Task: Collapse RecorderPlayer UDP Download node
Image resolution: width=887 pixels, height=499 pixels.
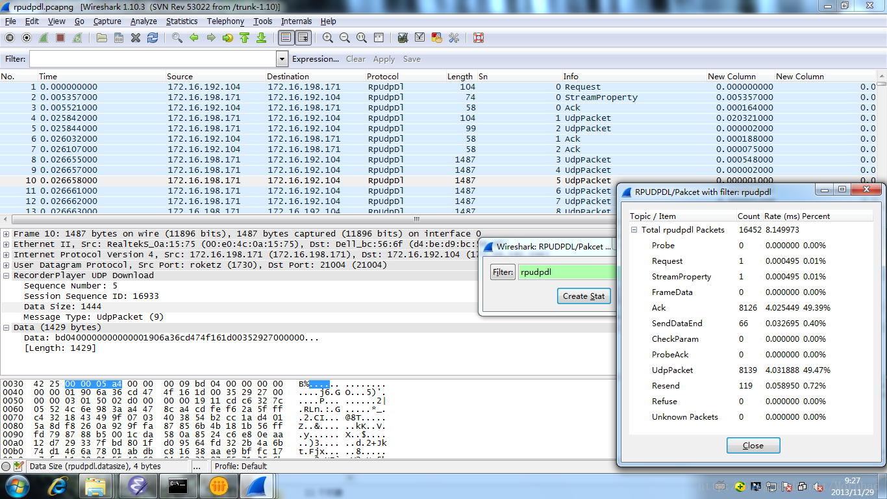Action: click(6, 275)
